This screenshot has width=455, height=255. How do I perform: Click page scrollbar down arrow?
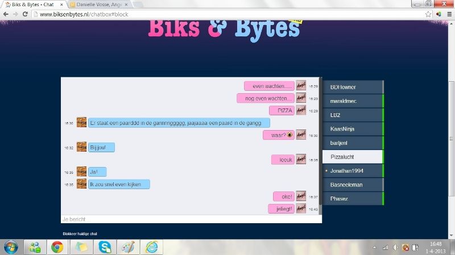[x=451, y=235]
